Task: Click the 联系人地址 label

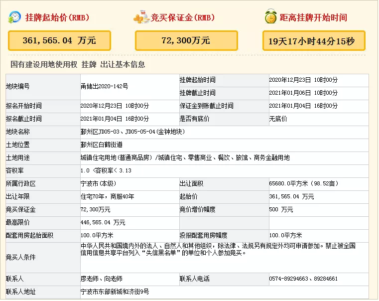Action: pyautogui.click(x=21, y=292)
